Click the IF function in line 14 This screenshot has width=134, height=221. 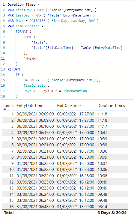pyautogui.click(x=18, y=75)
